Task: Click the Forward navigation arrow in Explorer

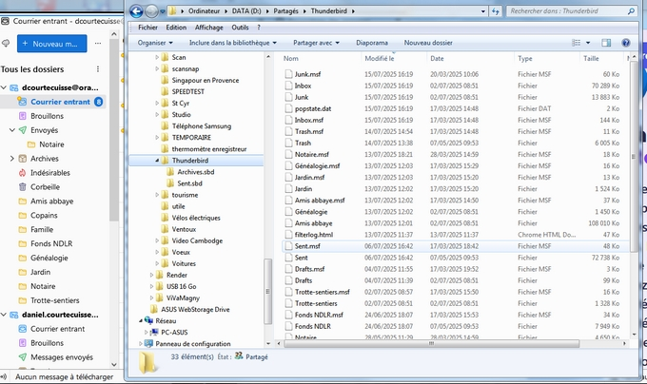Action: click(x=152, y=11)
